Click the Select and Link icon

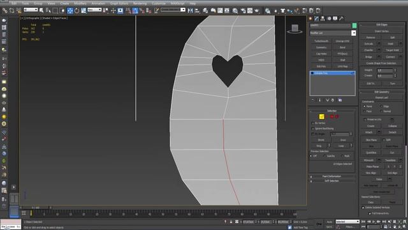pyautogui.click(x=4, y=10)
